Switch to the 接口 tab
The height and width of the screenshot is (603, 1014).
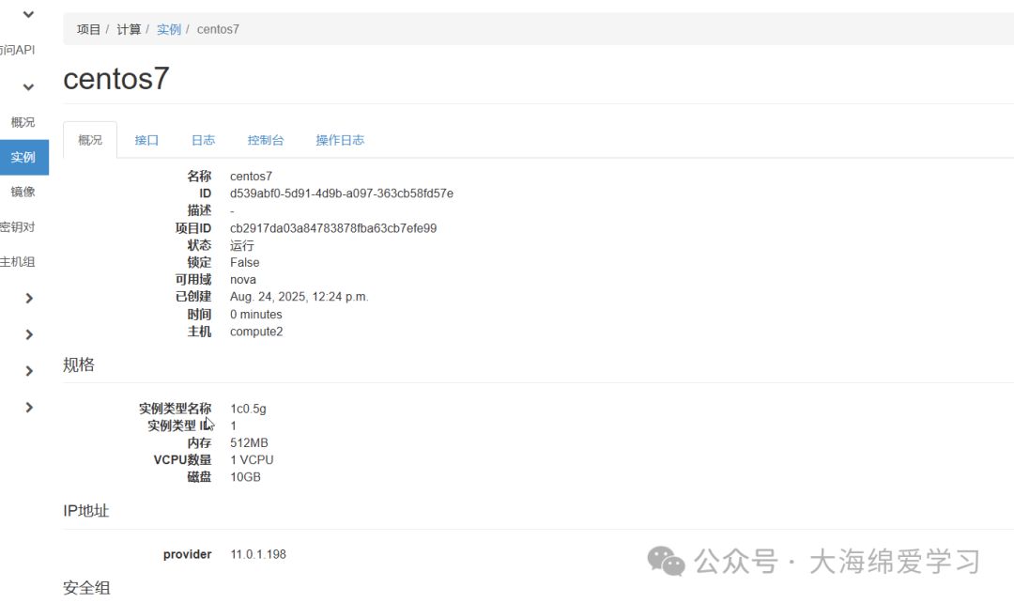pos(146,139)
